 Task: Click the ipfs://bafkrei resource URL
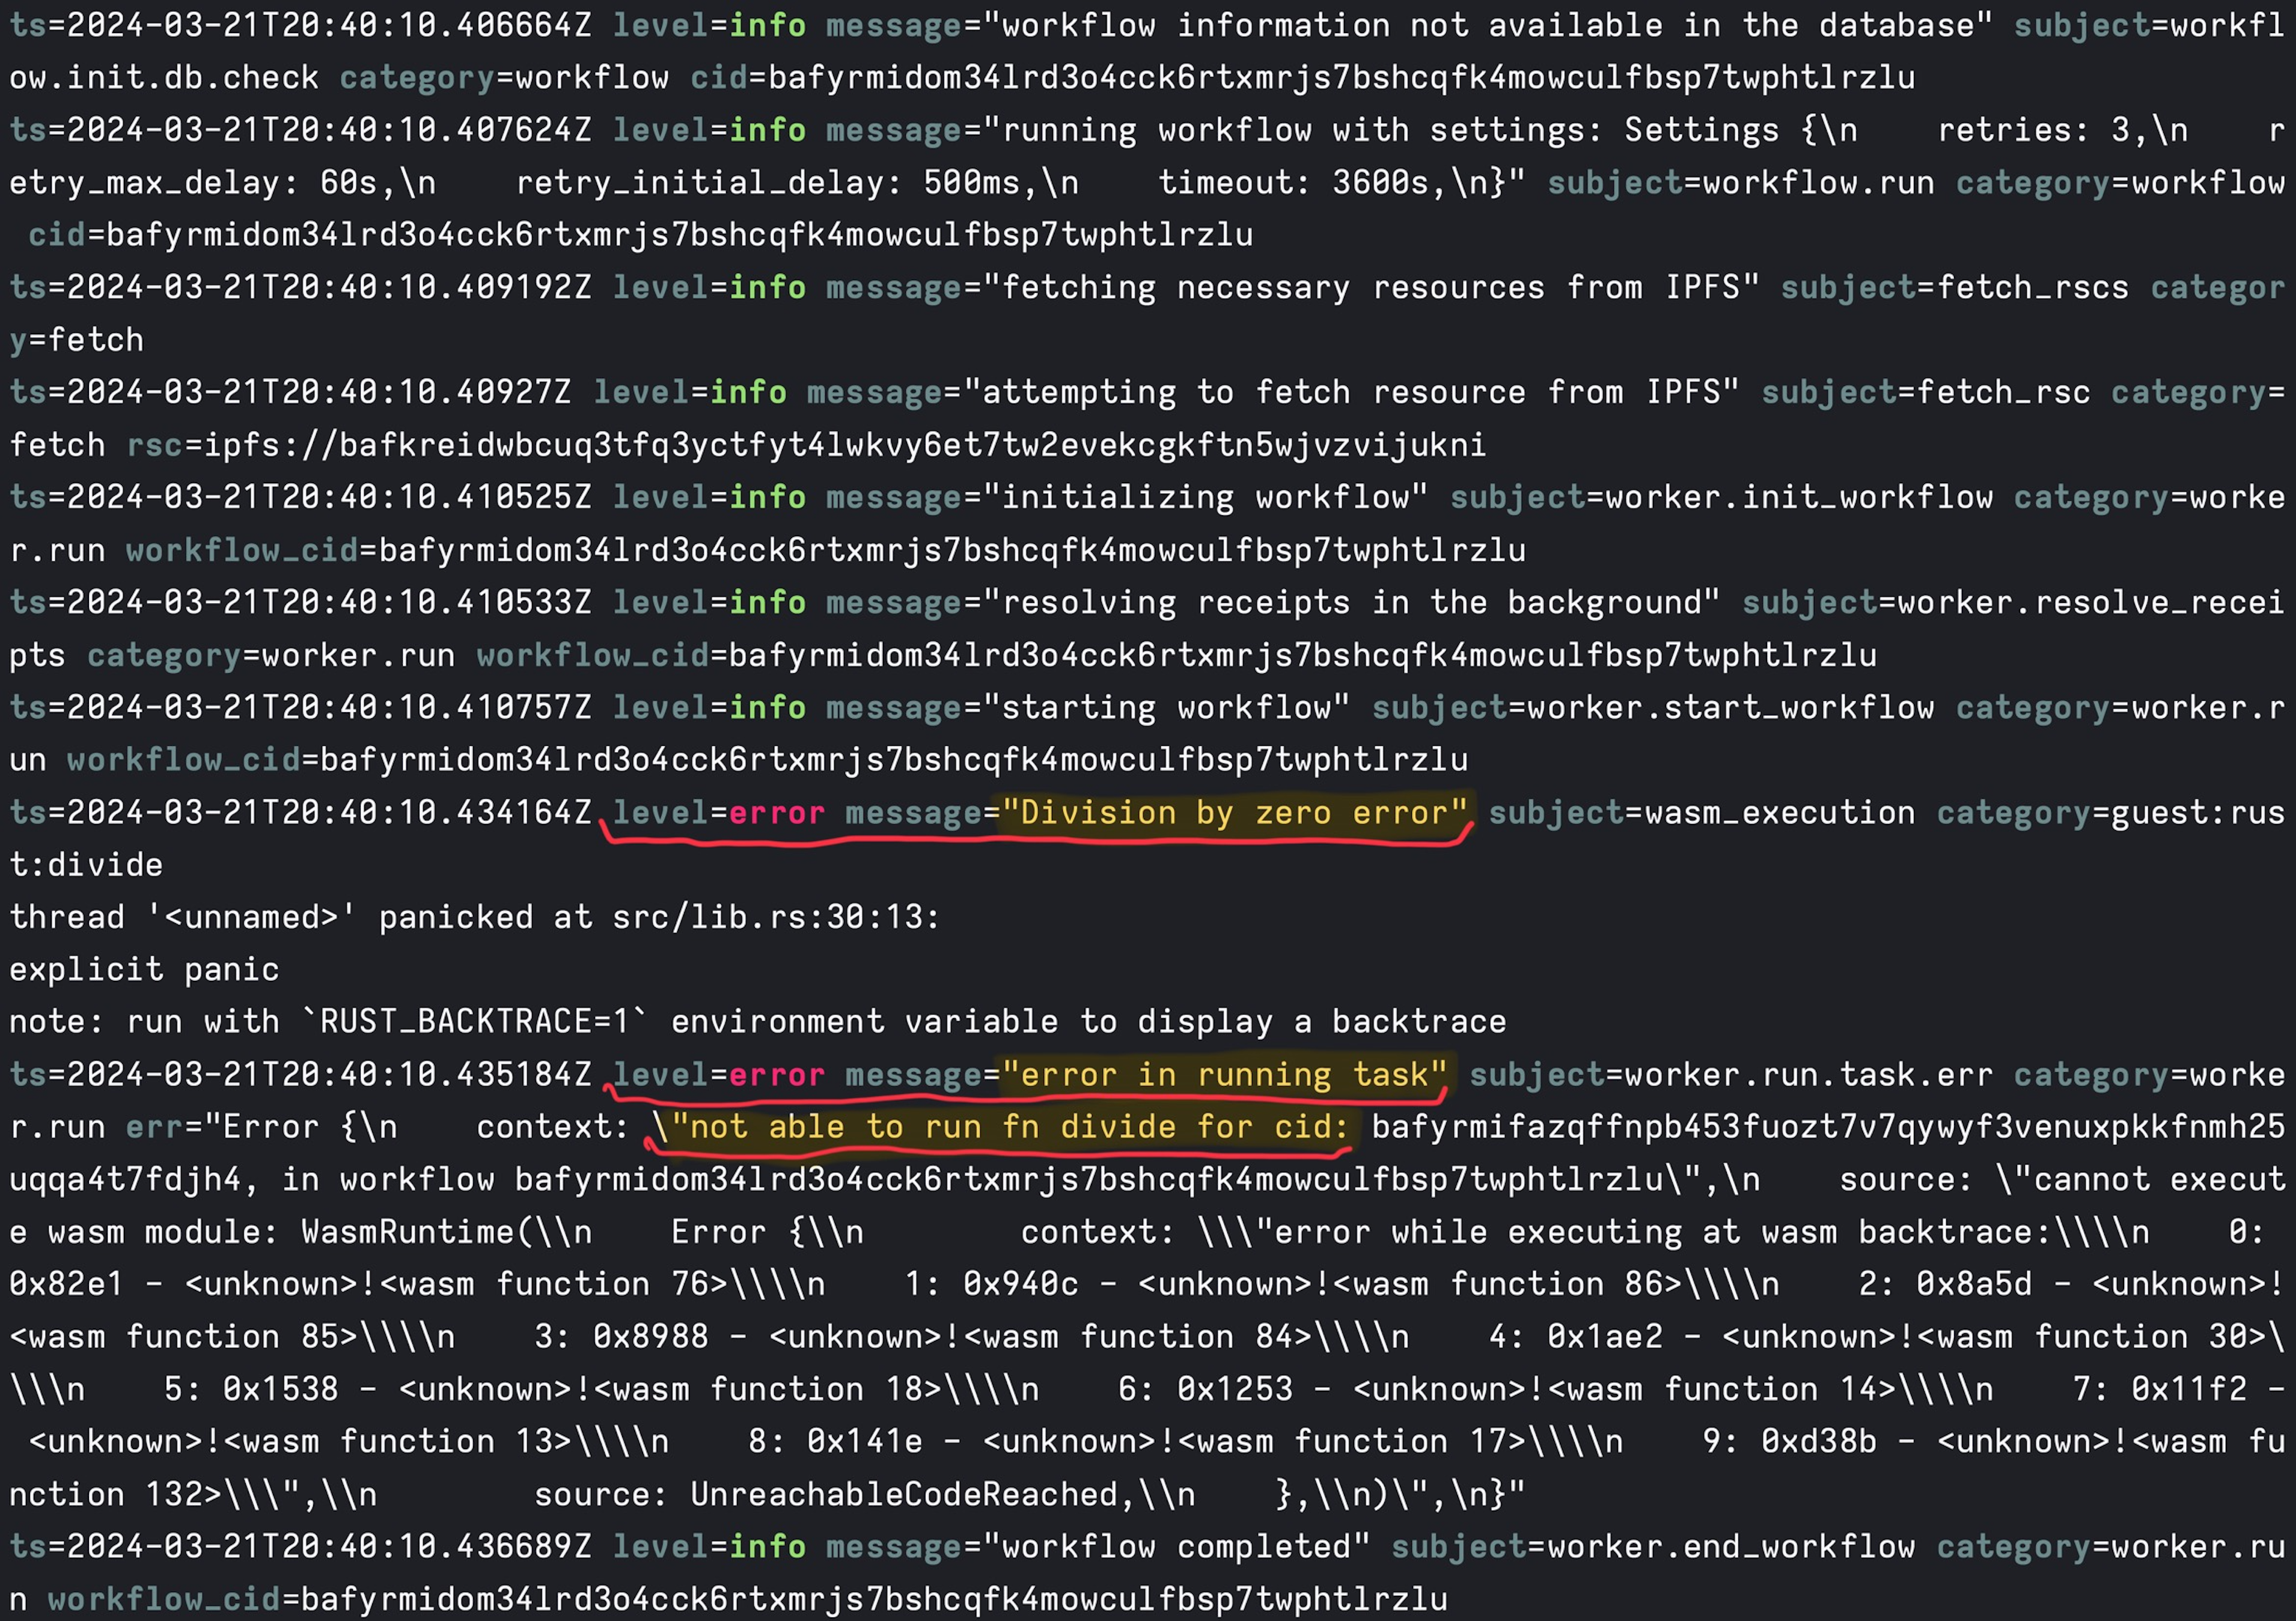click(845, 445)
